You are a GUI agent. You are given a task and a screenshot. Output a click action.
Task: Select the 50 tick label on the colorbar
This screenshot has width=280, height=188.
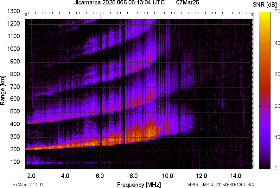(x=277, y=12)
